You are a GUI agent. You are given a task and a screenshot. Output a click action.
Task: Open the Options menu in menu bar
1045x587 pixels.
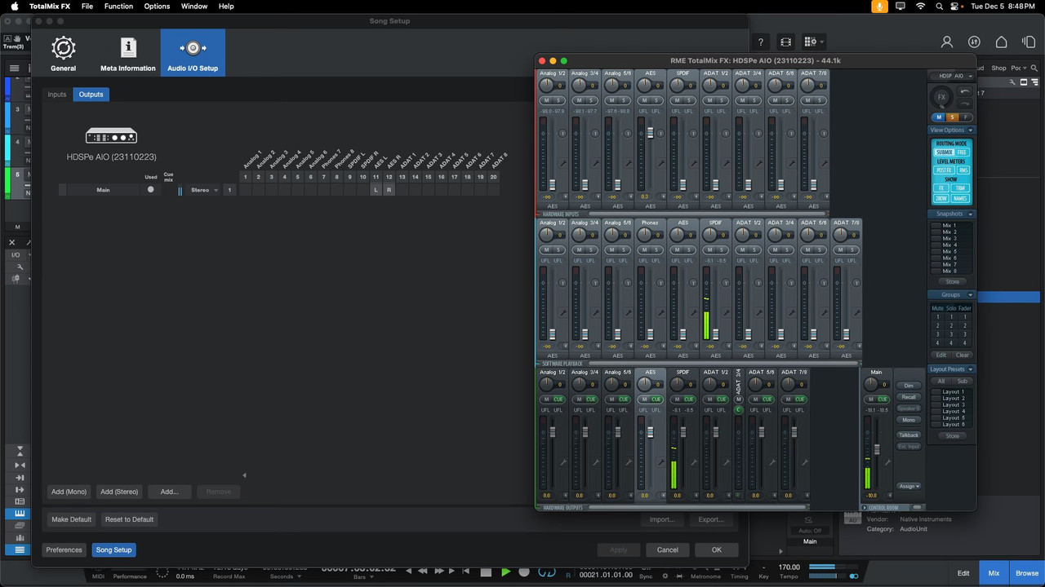[x=157, y=6]
